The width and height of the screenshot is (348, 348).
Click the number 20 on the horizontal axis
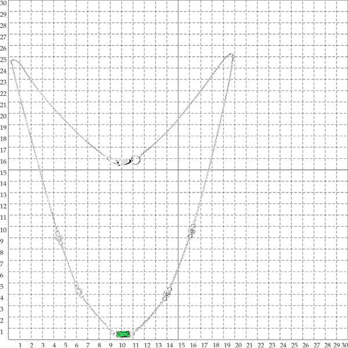point(238,345)
